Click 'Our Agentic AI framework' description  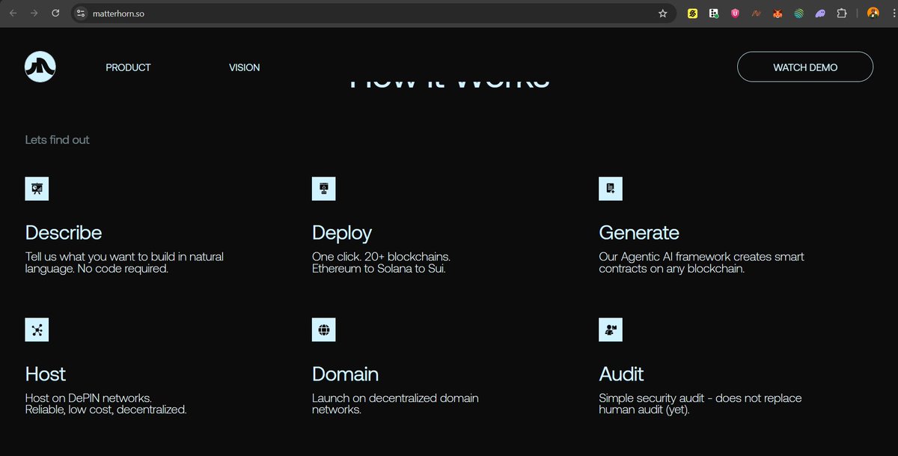pos(702,263)
